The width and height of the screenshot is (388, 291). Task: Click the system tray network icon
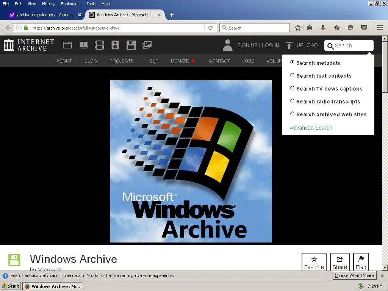point(361,286)
